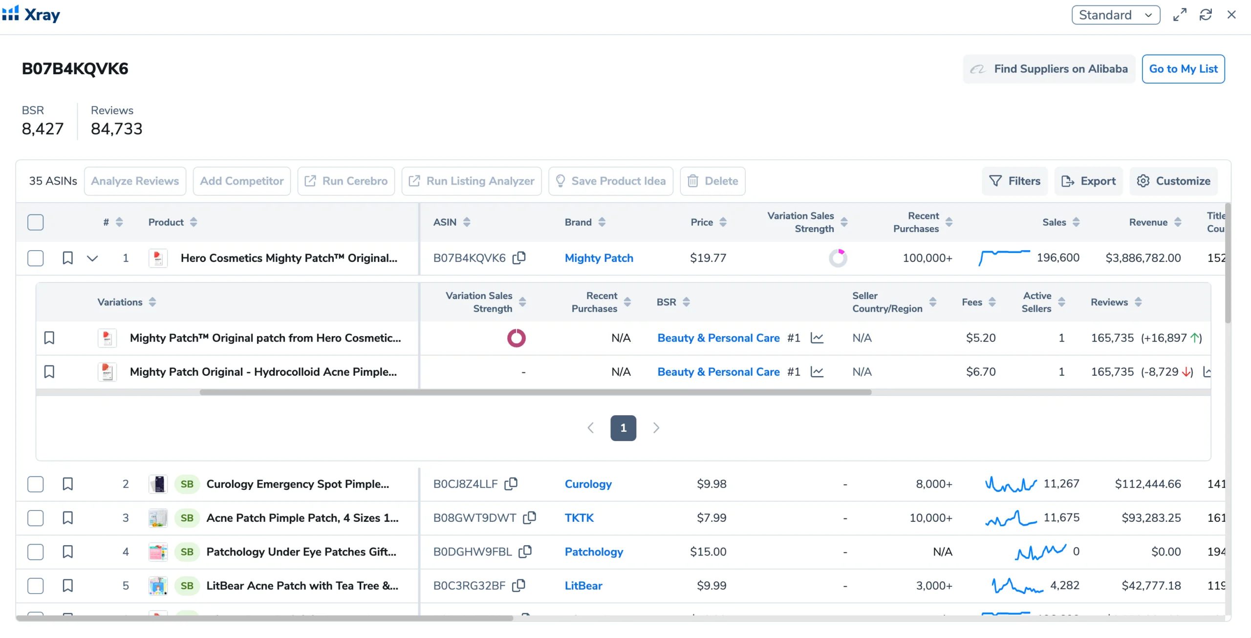The width and height of the screenshot is (1251, 638).
Task: Toggle the checkbox for product row 3
Action: (x=35, y=517)
